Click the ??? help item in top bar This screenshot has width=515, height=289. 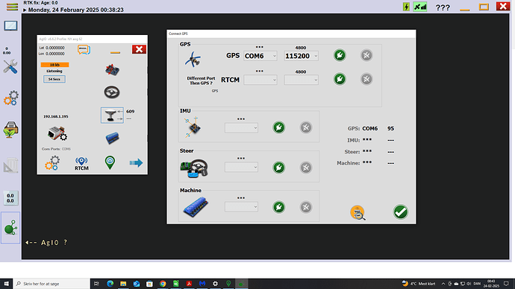443,7
